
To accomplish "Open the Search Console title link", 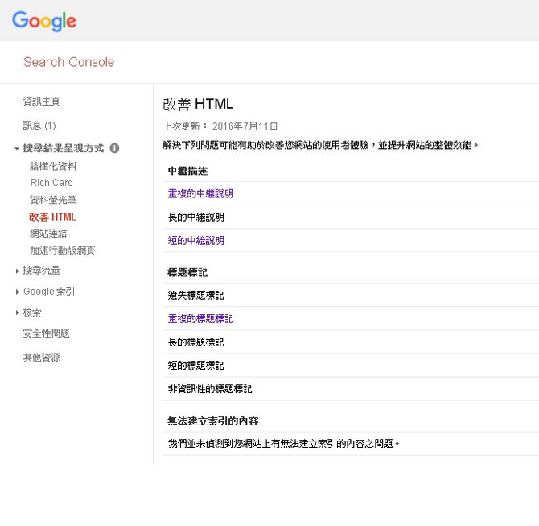I will coord(68,62).
